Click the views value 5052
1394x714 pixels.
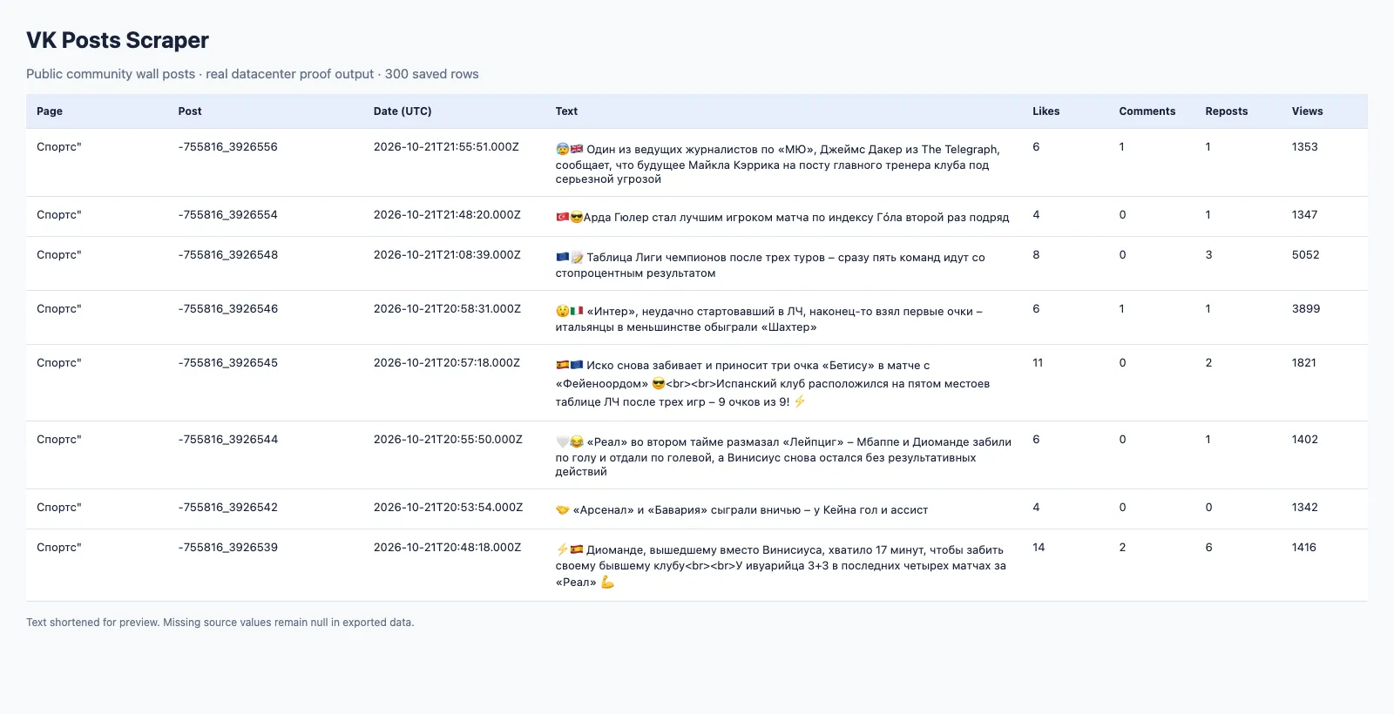(1306, 255)
